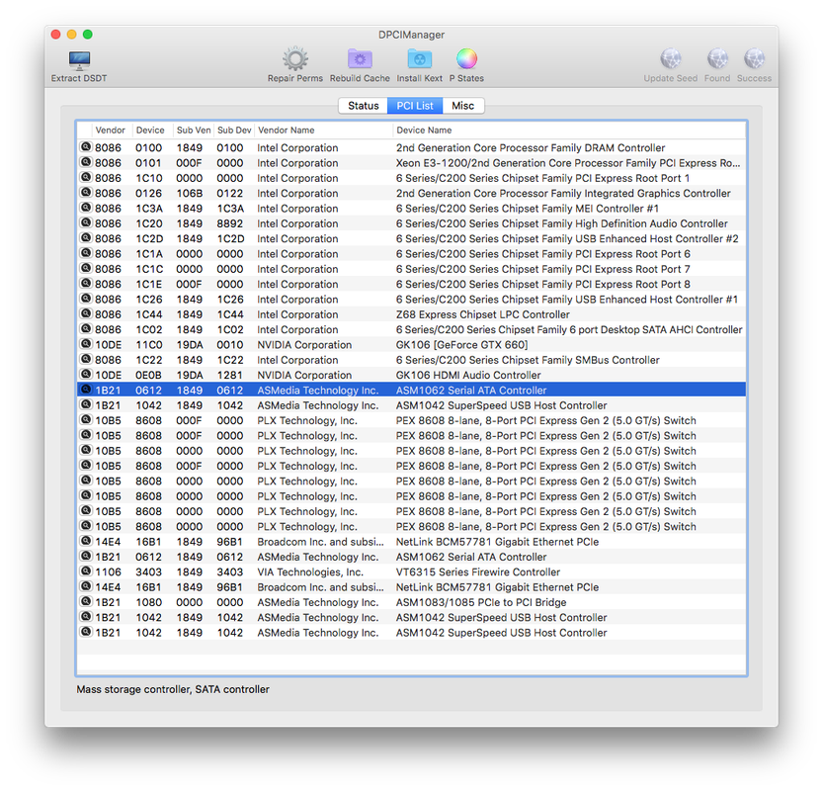Select 'Chipset Family SMBus Controller' row
823x791 pixels.
coord(411,360)
